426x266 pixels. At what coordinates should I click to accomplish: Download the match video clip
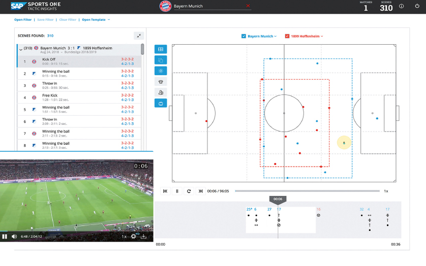point(144,237)
